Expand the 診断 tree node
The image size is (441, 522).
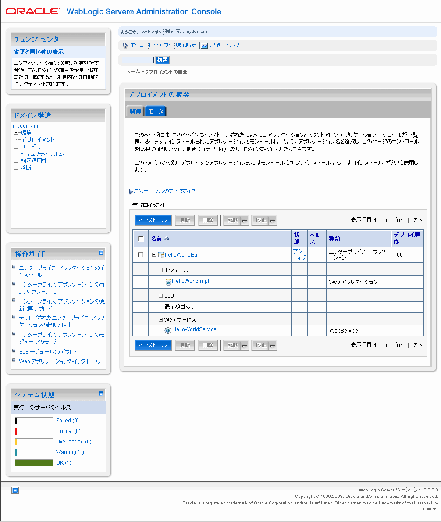point(16,168)
